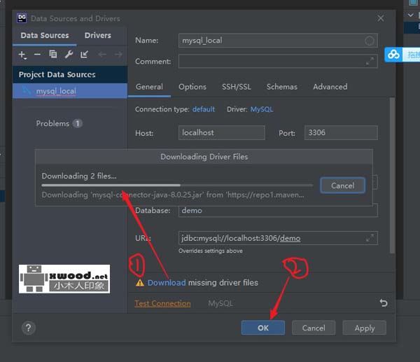420x362 pixels.
Task: Click the Name input field
Action: pyautogui.click(x=278, y=41)
